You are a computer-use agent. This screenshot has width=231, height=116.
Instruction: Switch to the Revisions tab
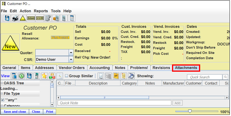click(x=161, y=68)
